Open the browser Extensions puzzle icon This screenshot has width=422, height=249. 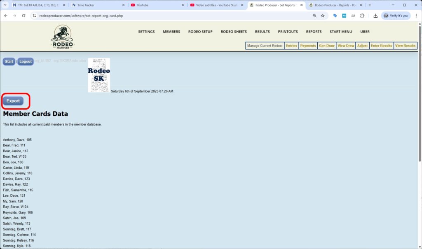pos(362,16)
